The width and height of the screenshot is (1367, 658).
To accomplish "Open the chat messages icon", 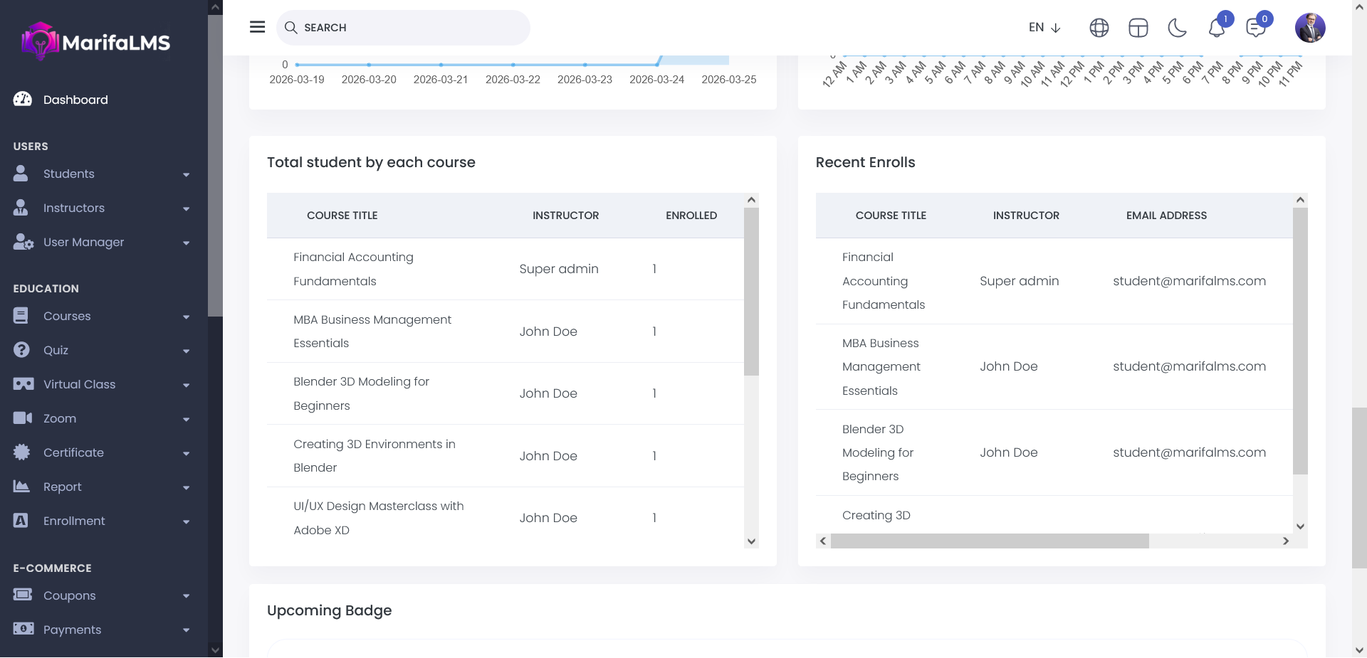I will coord(1255,28).
